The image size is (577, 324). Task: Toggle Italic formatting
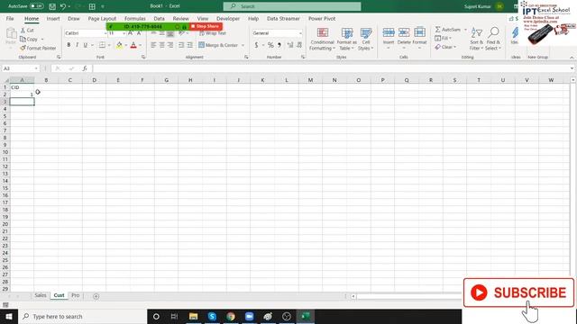pos(77,45)
